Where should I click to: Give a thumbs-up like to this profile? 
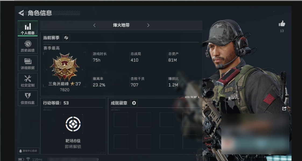click(x=282, y=24)
